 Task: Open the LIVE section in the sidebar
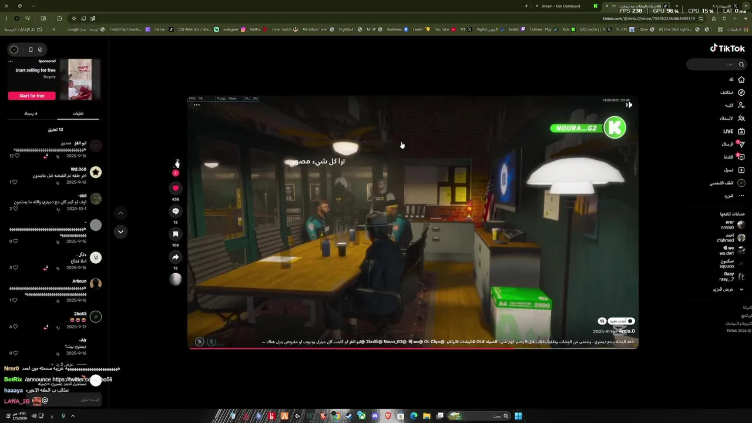pos(734,131)
